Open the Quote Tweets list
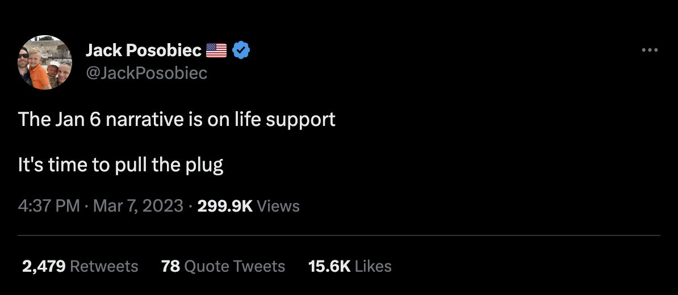The height and width of the screenshot is (295, 678). [x=235, y=266]
